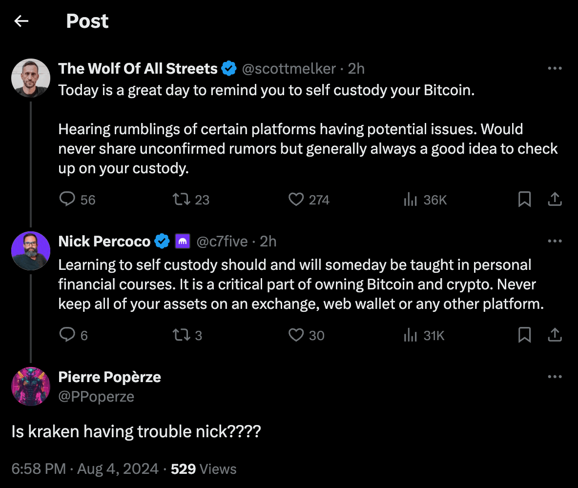Like Nick Percoco's post
Image resolution: width=578 pixels, height=488 pixels.
pyautogui.click(x=296, y=335)
